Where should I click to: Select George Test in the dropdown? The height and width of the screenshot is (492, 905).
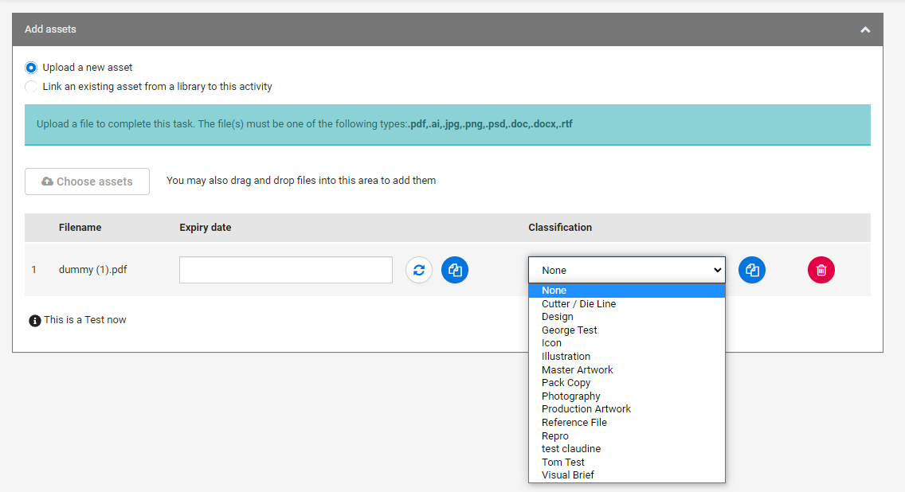569,330
